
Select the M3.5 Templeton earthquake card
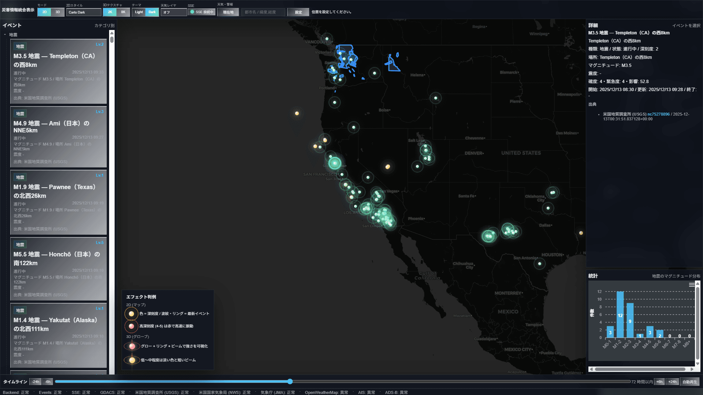(59, 71)
